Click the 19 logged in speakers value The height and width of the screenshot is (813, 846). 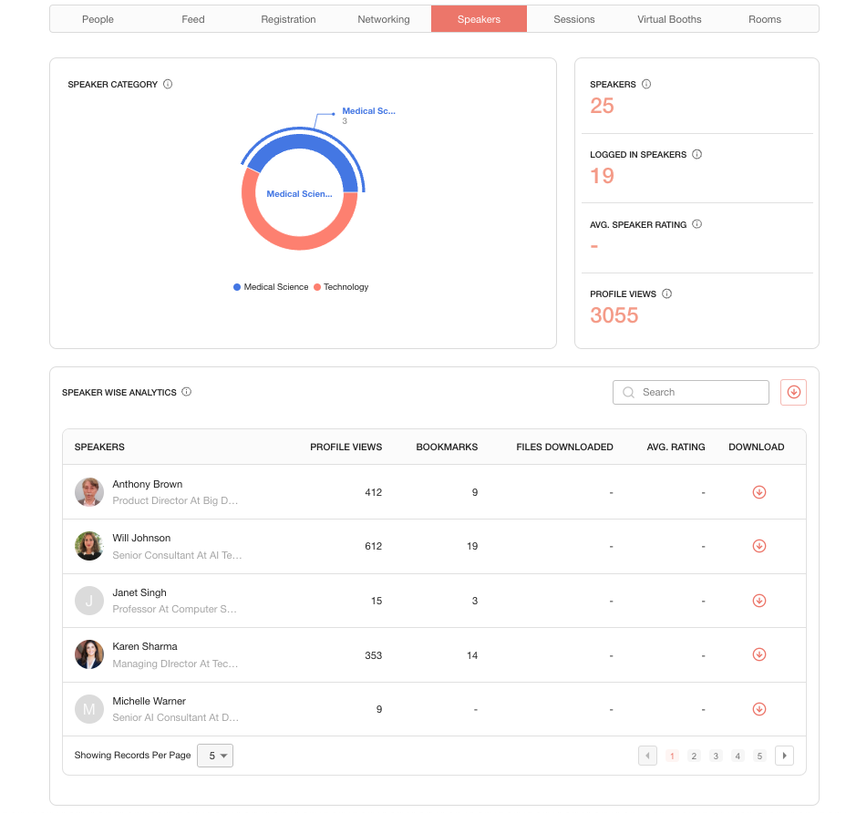[x=602, y=176]
